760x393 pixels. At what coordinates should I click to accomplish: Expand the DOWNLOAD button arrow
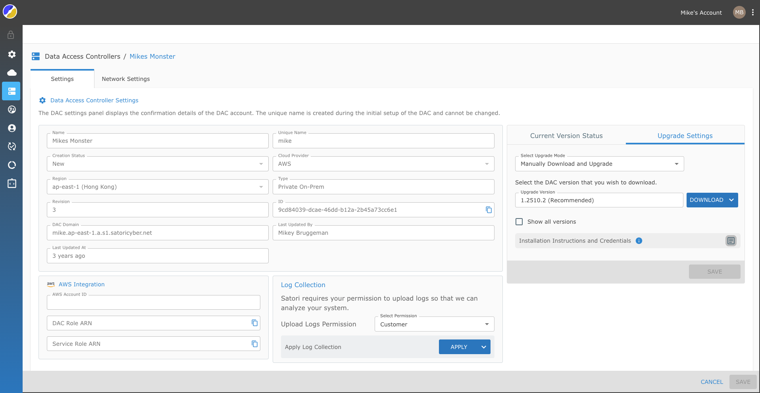click(731, 200)
